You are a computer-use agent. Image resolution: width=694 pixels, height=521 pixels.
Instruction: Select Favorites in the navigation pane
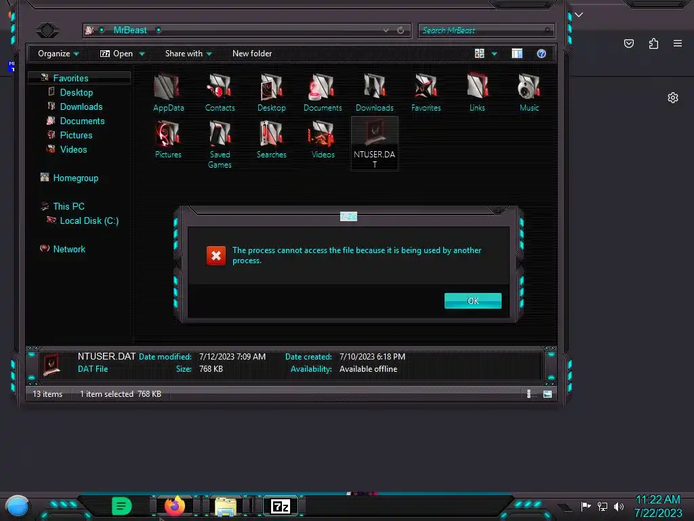coord(70,78)
